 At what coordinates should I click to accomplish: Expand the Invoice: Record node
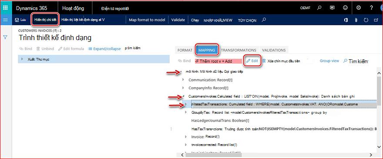186,136
